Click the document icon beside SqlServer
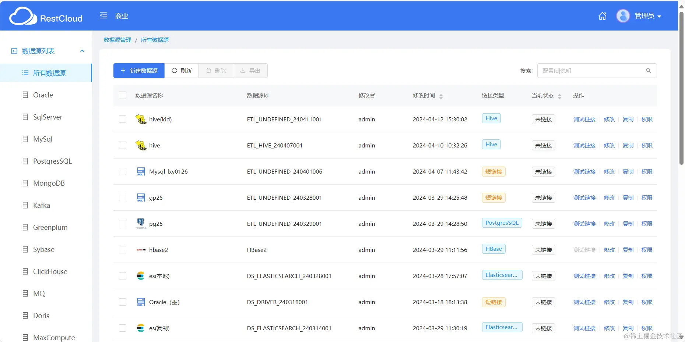Image resolution: width=685 pixels, height=342 pixels. coord(25,117)
